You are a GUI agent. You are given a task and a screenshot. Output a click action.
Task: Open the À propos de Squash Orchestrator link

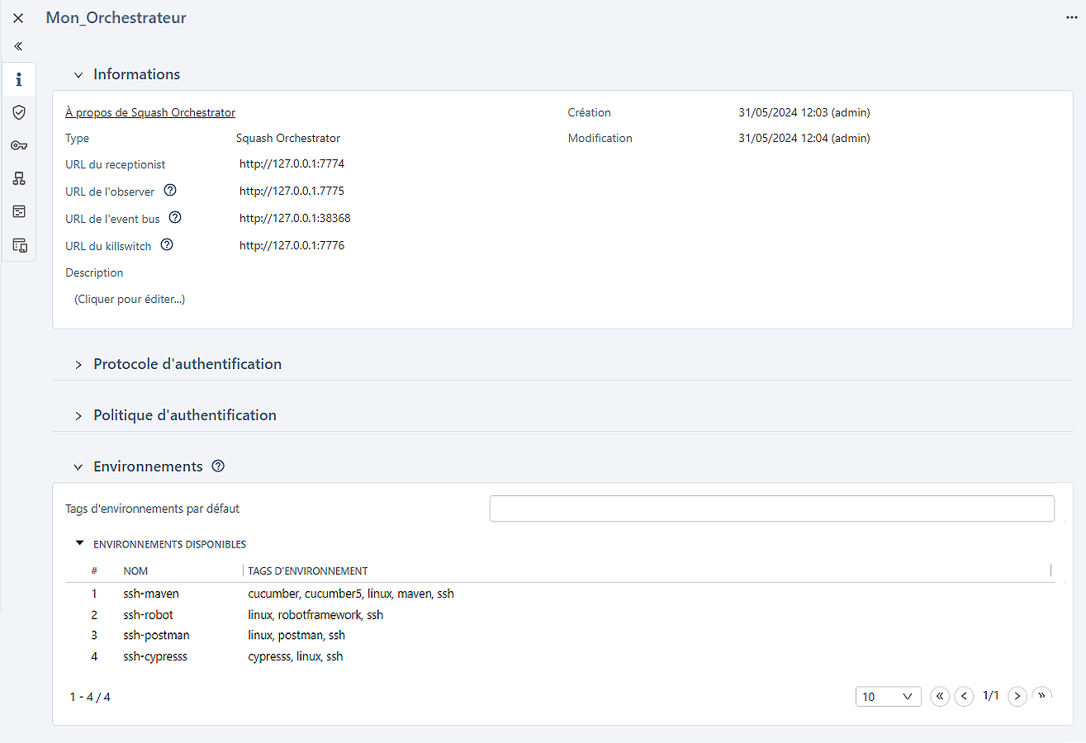(x=150, y=112)
